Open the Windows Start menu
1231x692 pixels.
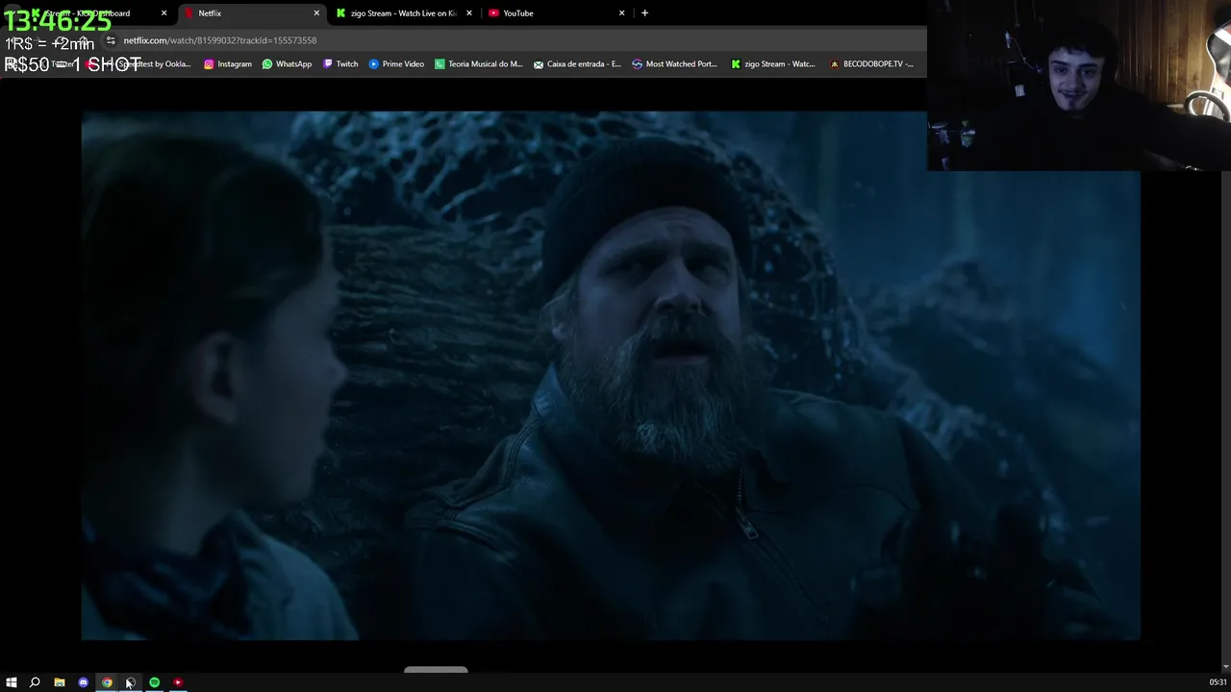point(12,682)
